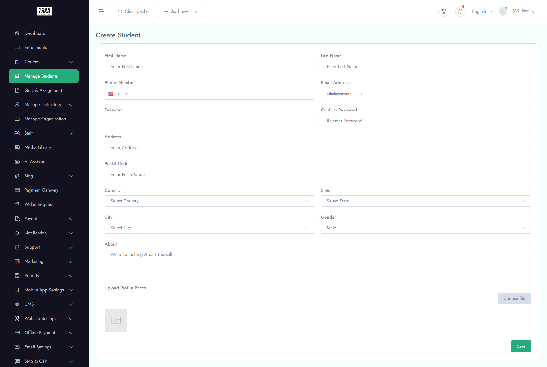Open the Add new dropdown button
The image size is (547, 367).
tap(181, 11)
